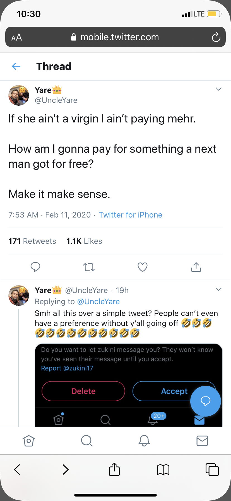The height and width of the screenshot is (501, 231).
Task: Retweet the main tweet
Action: point(89,267)
